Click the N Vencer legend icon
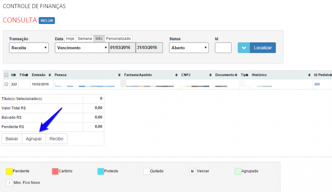The image size is (332, 192). pos(192,171)
